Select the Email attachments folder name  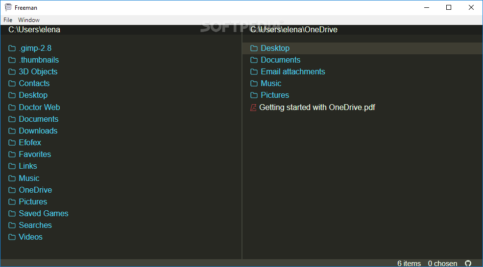coord(293,72)
